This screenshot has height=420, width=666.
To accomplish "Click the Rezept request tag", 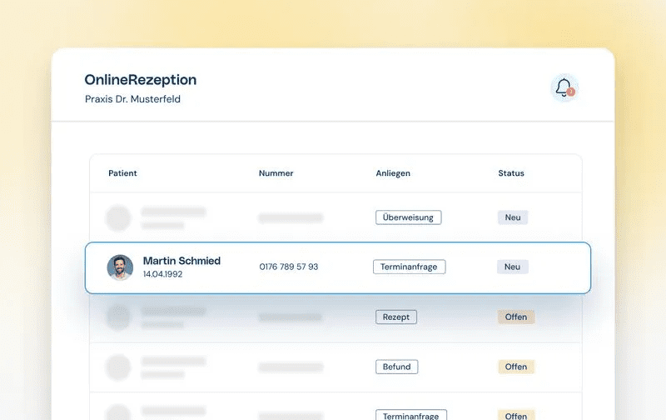I will tap(396, 317).
